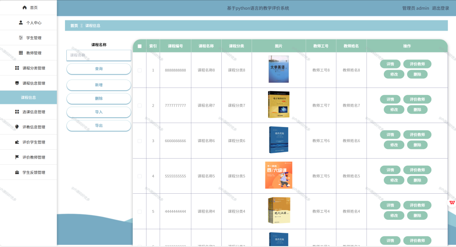
Task: Open the 大学英语 book cover thumbnail
Action: (279, 69)
